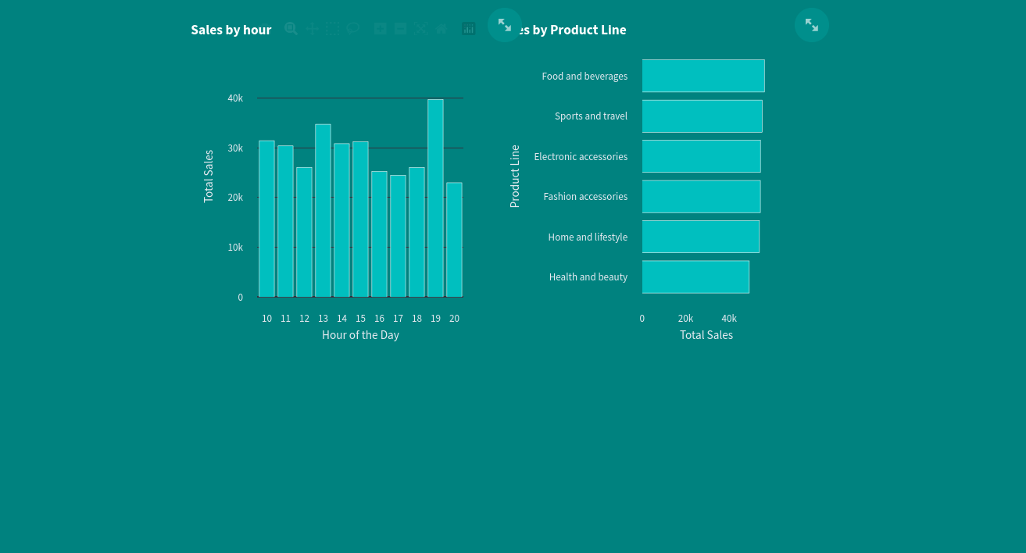Screen dimensions: 1026x553
Task: Click the Sales by hour chart title
Action: (231, 30)
